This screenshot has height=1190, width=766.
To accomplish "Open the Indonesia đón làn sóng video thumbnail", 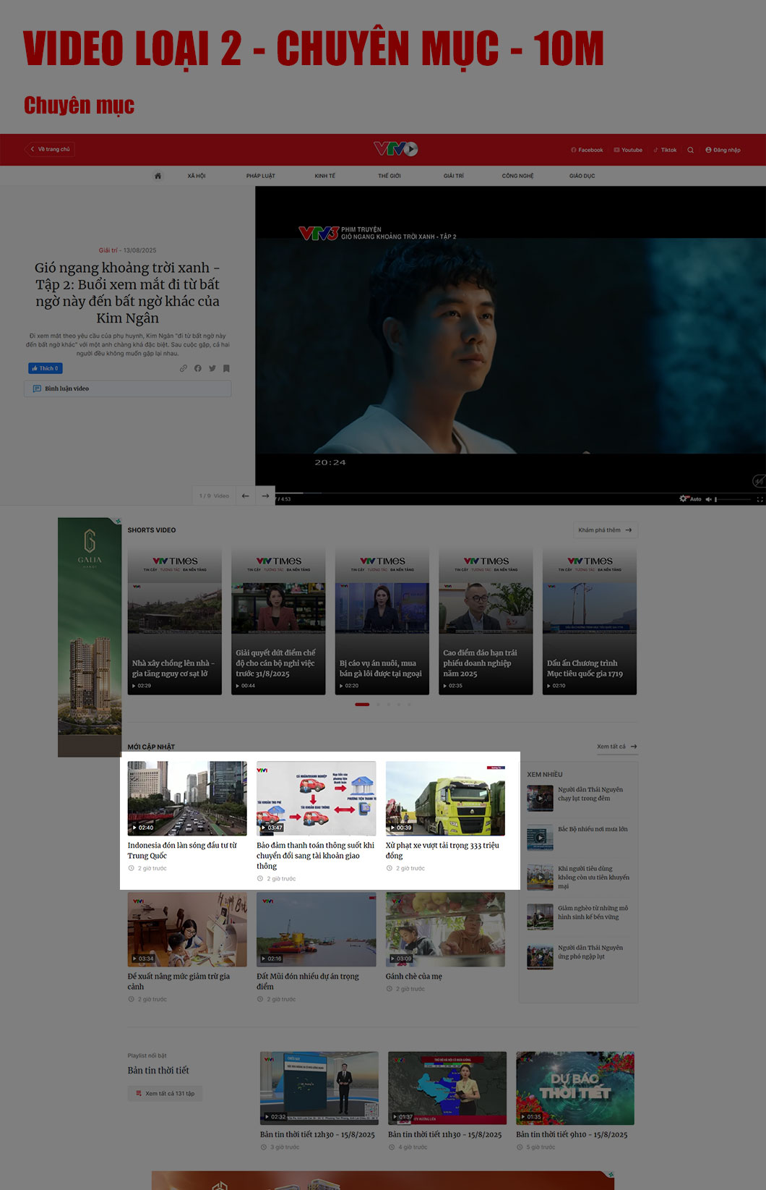I will click(187, 798).
